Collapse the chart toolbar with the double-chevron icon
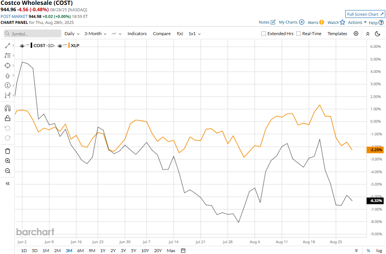The image size is (386, 254). tap(368, 34)
